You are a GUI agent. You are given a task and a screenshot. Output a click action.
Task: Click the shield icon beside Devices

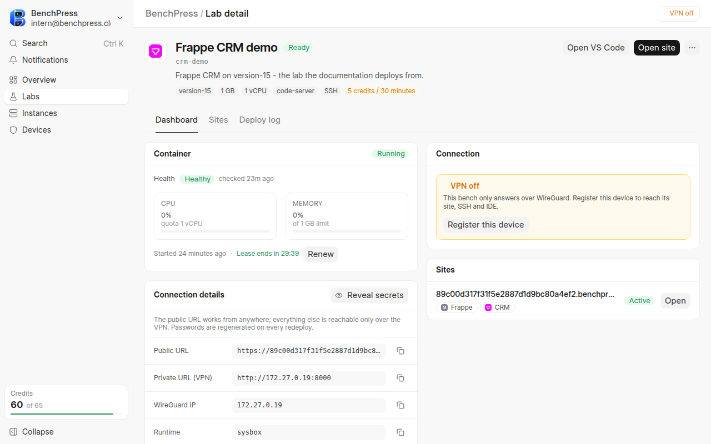click(13, 130)
